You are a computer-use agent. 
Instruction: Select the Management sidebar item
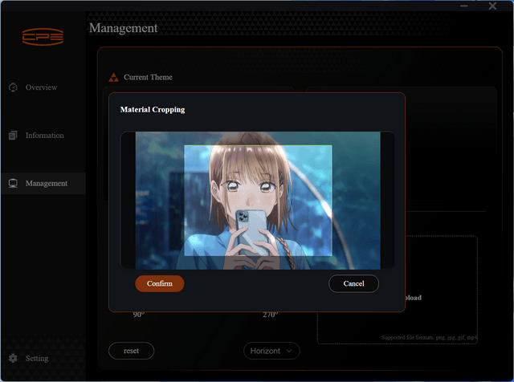tap(43, 184)
